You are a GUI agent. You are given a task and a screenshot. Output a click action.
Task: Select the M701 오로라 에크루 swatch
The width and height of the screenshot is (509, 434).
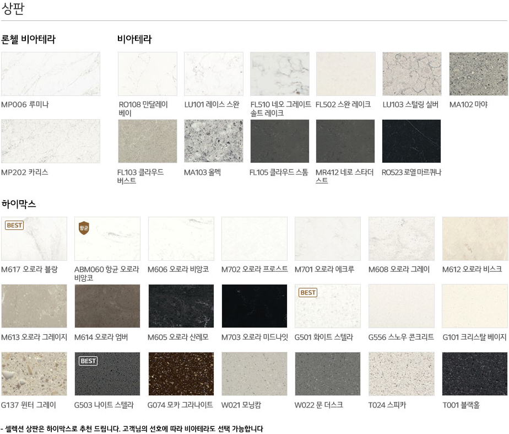tap(328, 239)
